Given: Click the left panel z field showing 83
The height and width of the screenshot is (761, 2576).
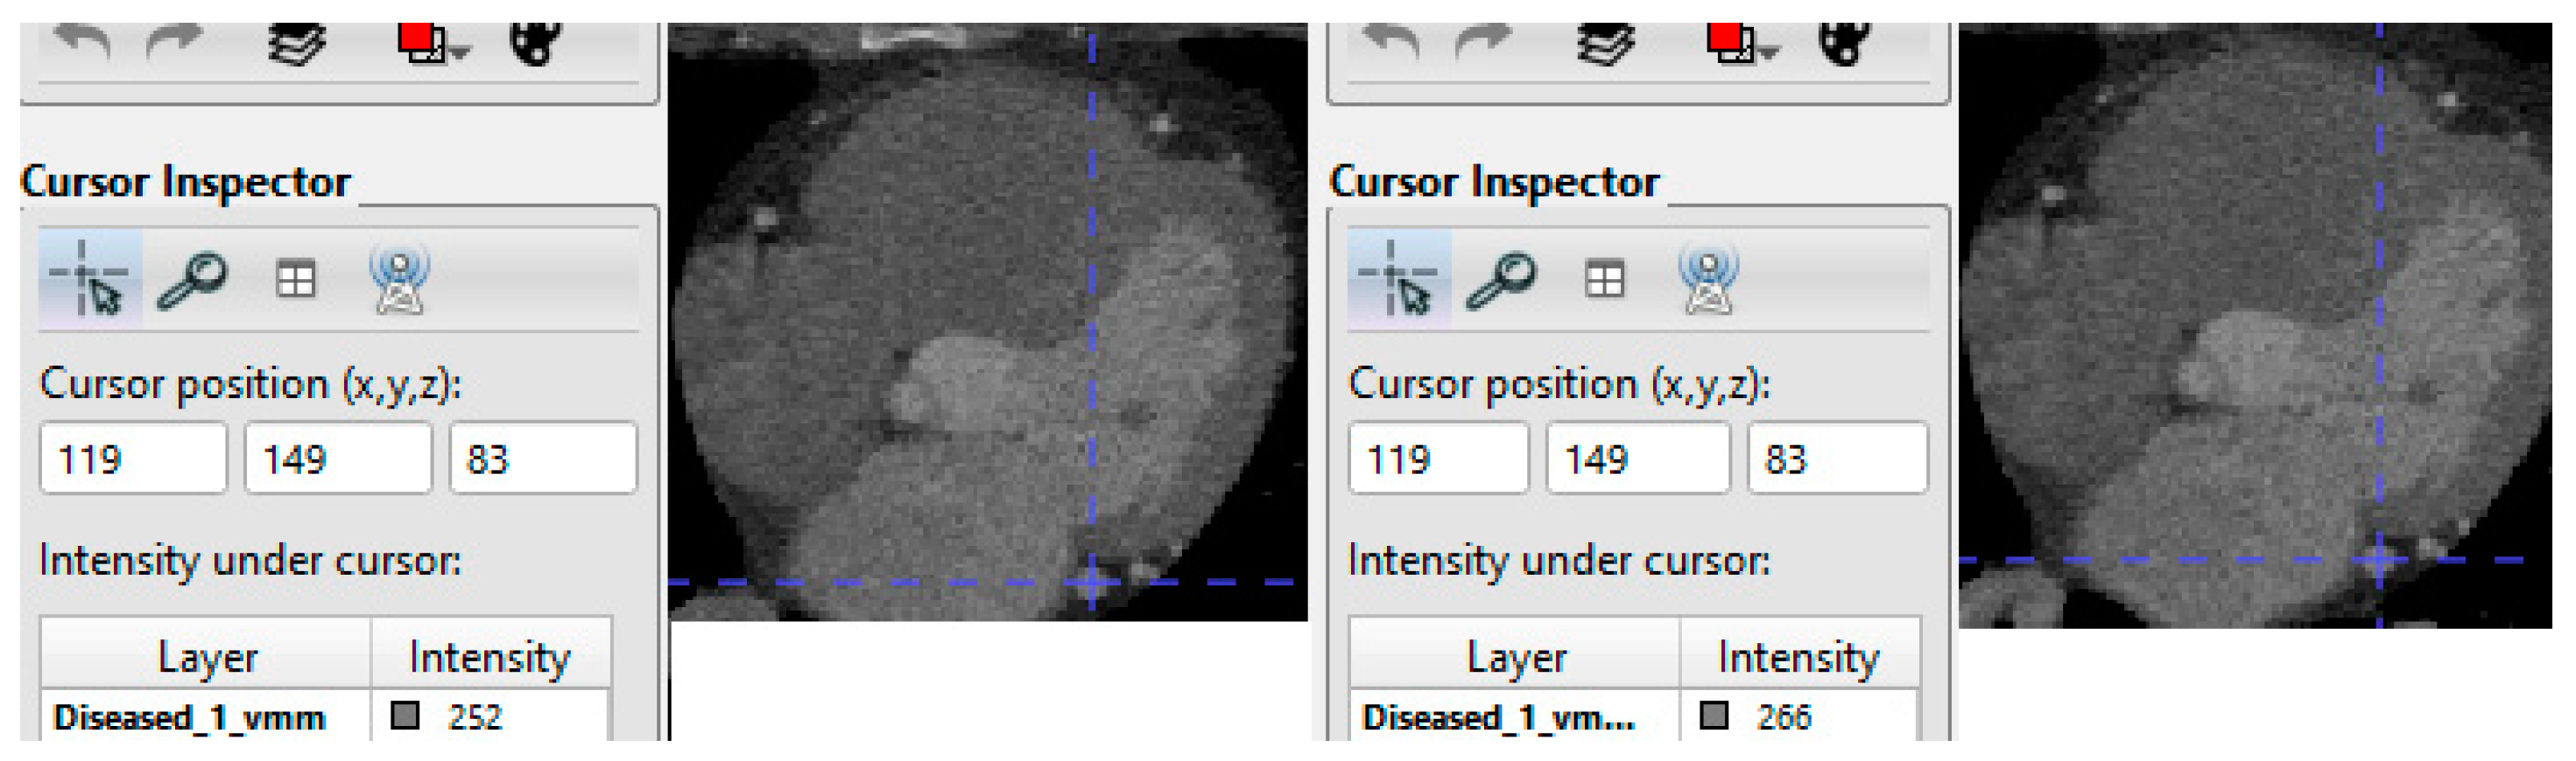Looking at the screenshot, I should click(542, 459).
